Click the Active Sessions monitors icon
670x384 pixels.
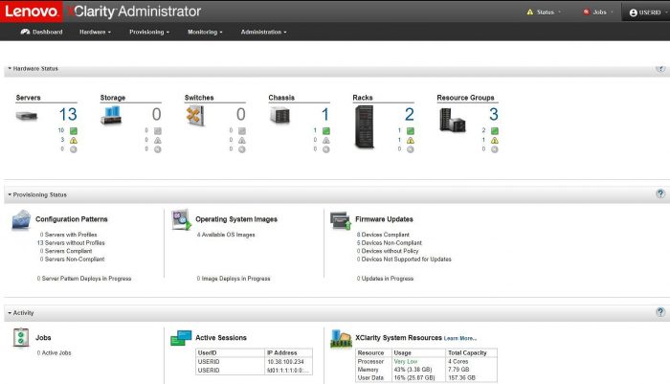181,338
